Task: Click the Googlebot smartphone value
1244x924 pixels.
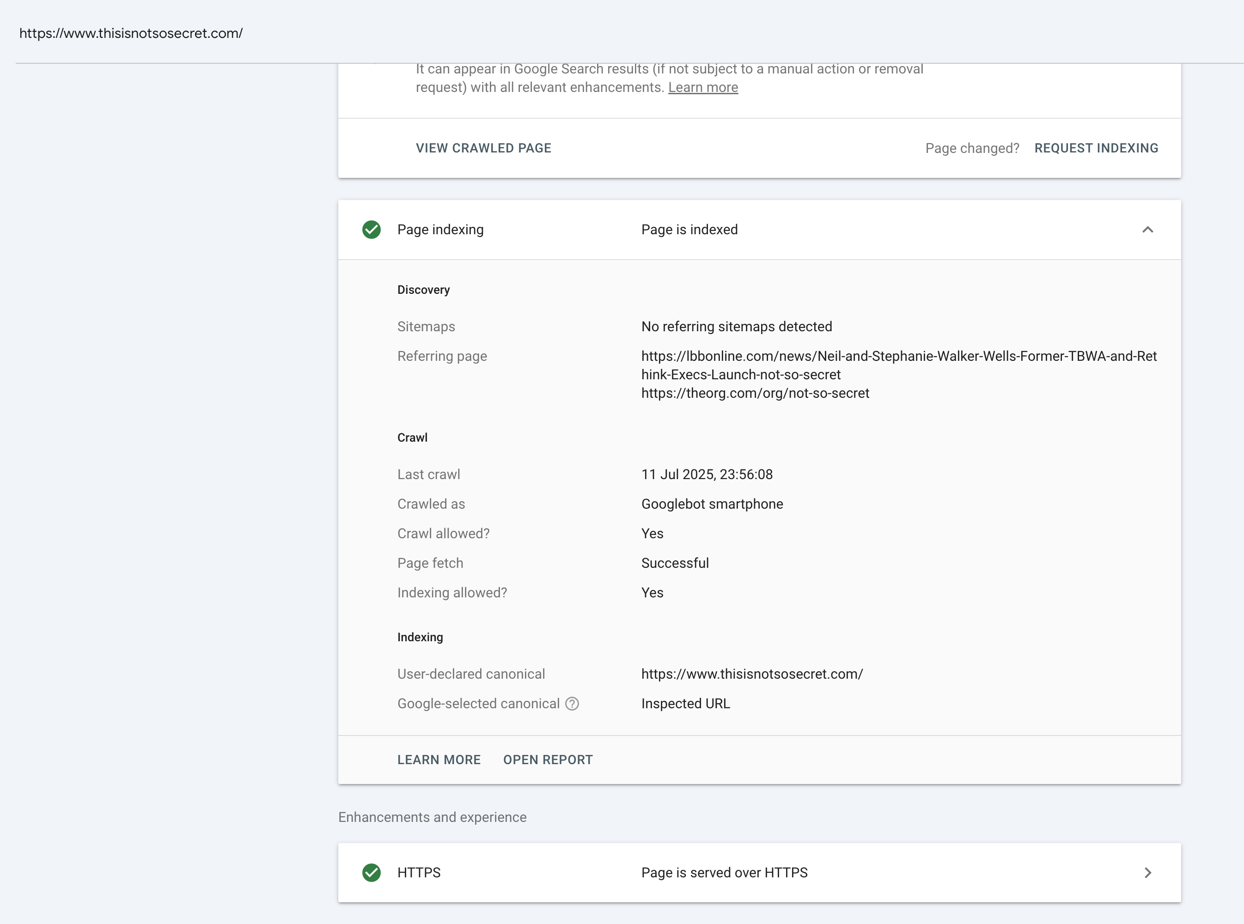Action: pyautogui.click(x=712, y=504)
